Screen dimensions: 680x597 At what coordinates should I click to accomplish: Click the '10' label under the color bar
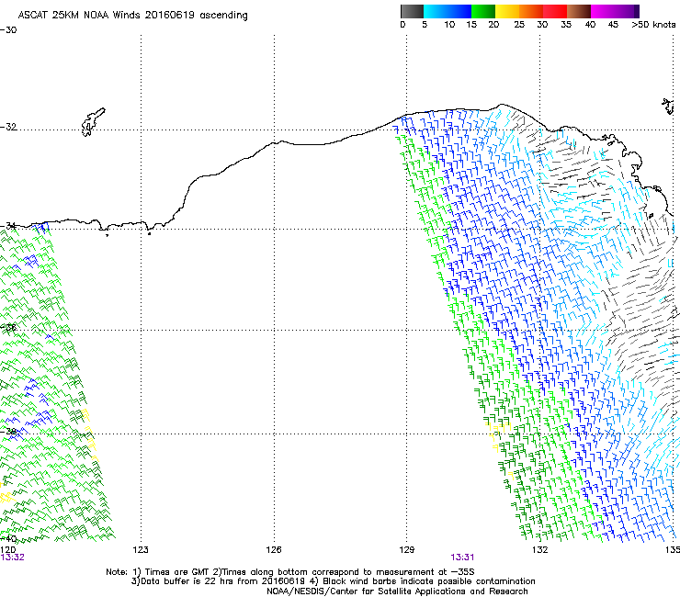[449, 25]
